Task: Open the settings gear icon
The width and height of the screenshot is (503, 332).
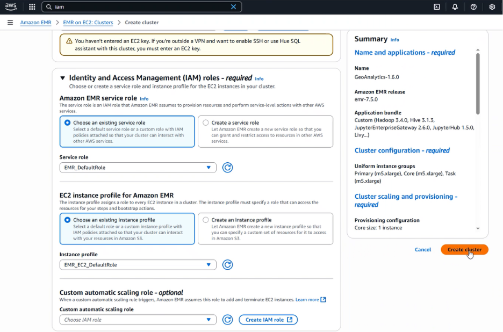Action: (492, 7)
